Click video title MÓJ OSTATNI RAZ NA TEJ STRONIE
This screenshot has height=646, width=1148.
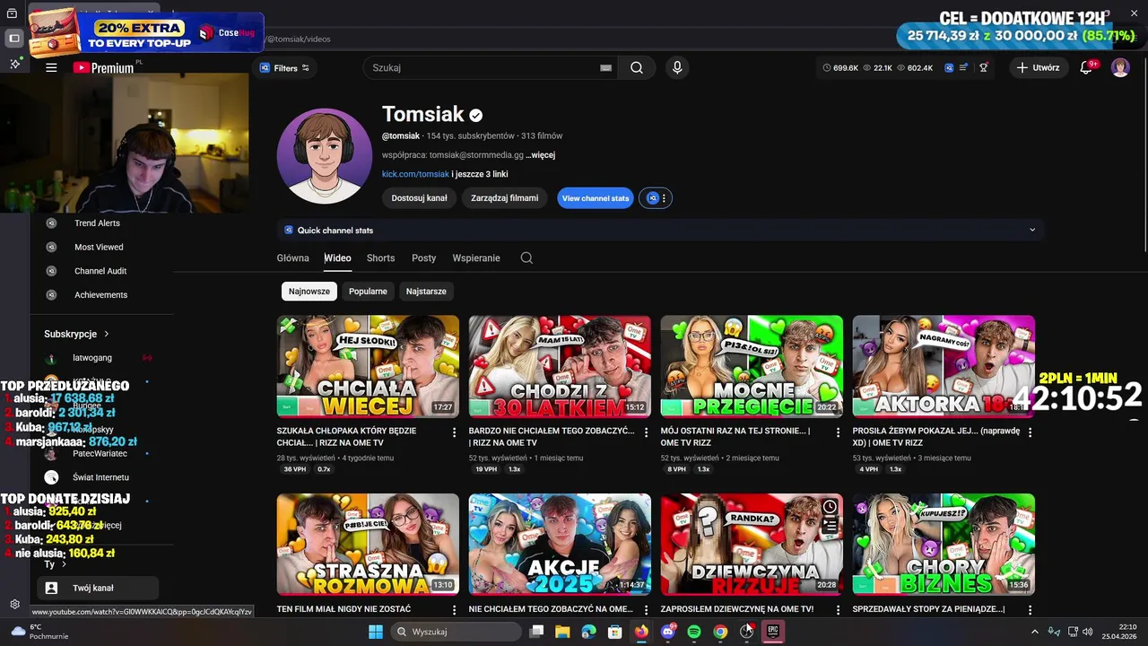tap(735, 436)
